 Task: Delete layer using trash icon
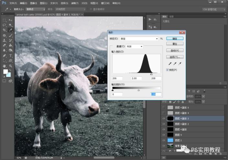221,154
